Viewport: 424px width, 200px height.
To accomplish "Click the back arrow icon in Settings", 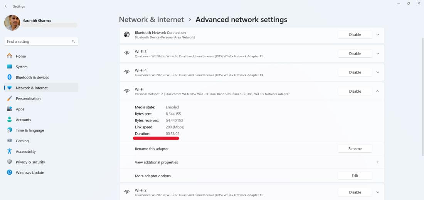I will [x=7, y=7].
